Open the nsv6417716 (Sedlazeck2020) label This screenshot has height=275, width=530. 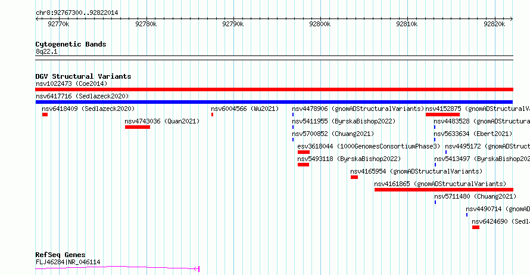[x=82, y=96]
